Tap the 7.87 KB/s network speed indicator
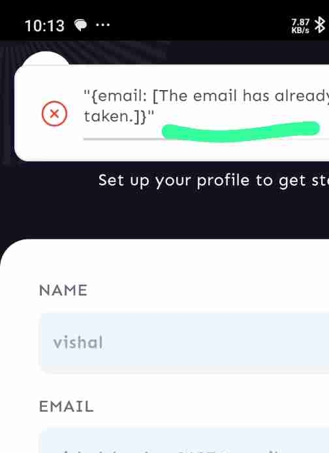Viewport: 329px width, 453px height. 300,26
